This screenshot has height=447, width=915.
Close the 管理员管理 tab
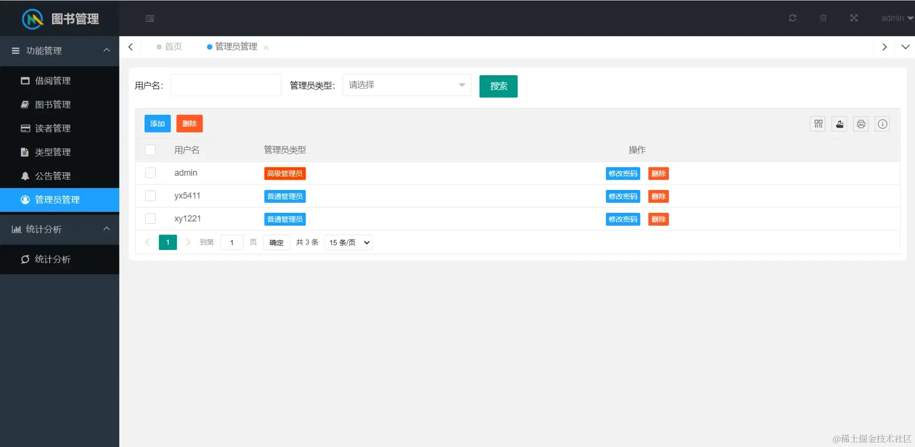[x=266, y=48]
